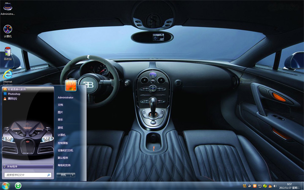304x190 pixels.
Task: Launch Internet Explorer from desktop
Action: pos(8,77)
